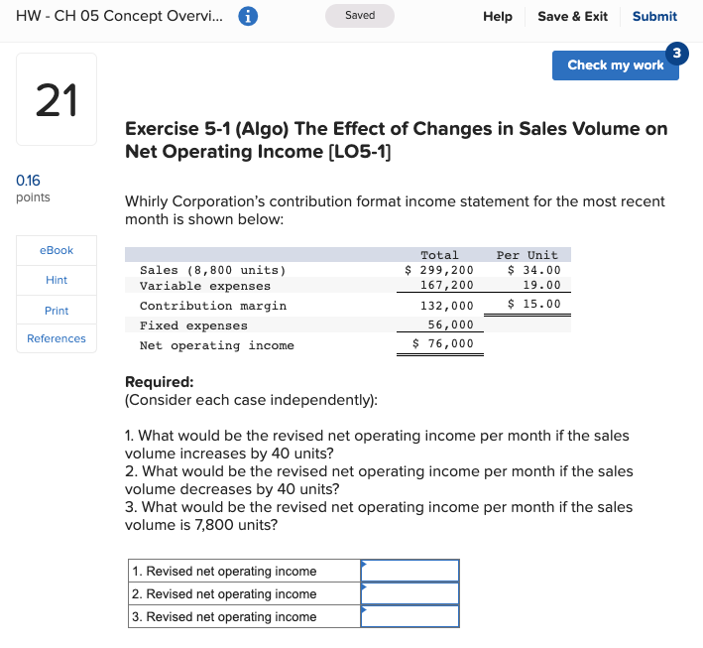Click the attempts badge showing 3
The image size is (703, 648).
pos(676,54)
